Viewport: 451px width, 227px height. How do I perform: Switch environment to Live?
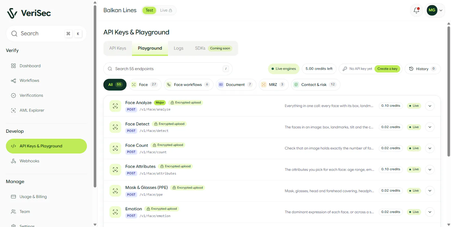[166, 10]
